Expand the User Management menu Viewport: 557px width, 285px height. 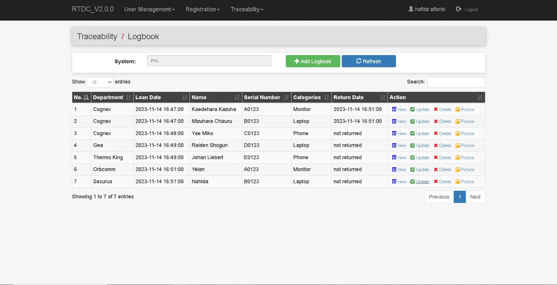[x=149, y=9]
